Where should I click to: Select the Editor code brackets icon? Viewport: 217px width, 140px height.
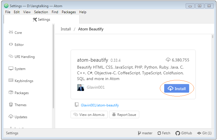click(11, 44)
